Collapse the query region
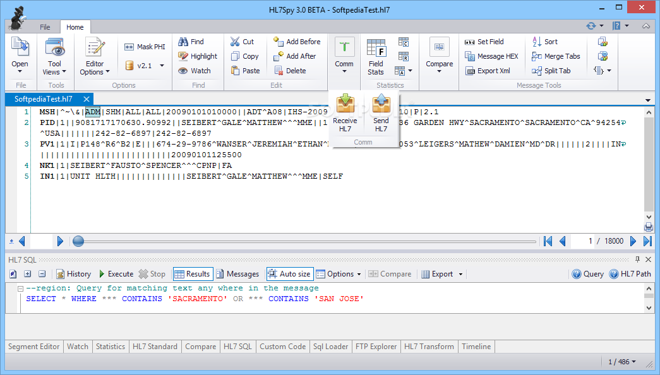The image size is (660, 375). 20,289
